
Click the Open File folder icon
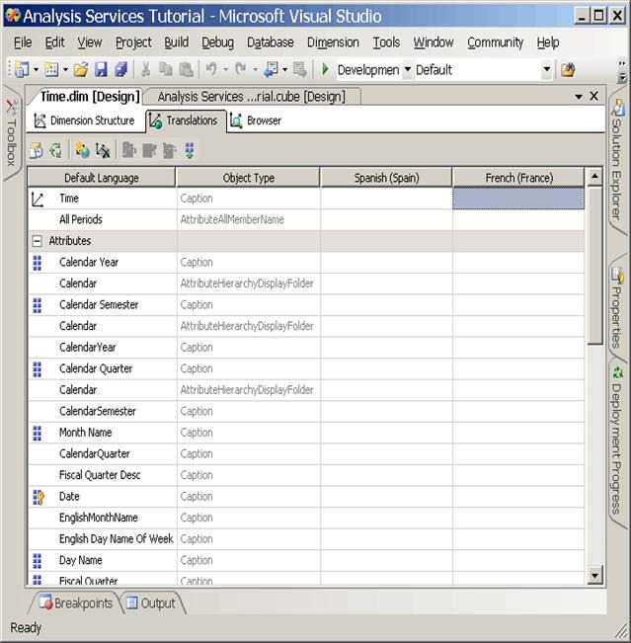tap(81, 70)
